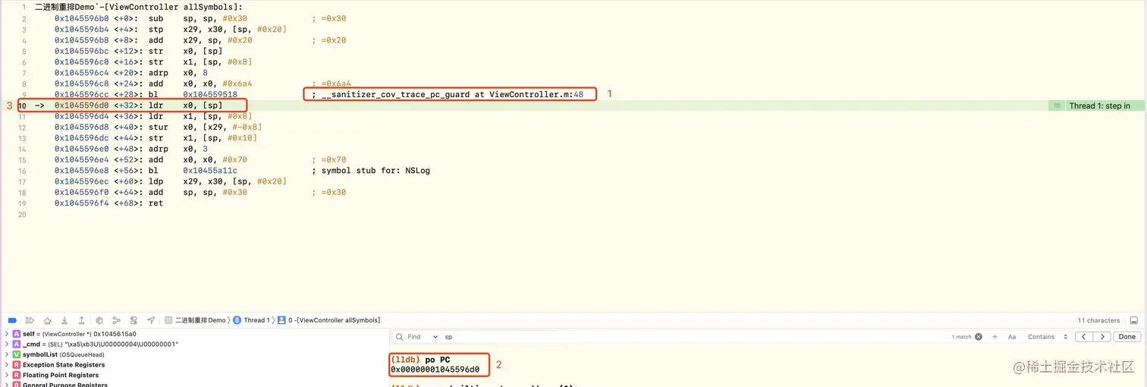This screenshot has height=387, width=1147.
Task: Click the __sanitizer_cov_trace_pc_guard comment text
Action: [448, 95]
